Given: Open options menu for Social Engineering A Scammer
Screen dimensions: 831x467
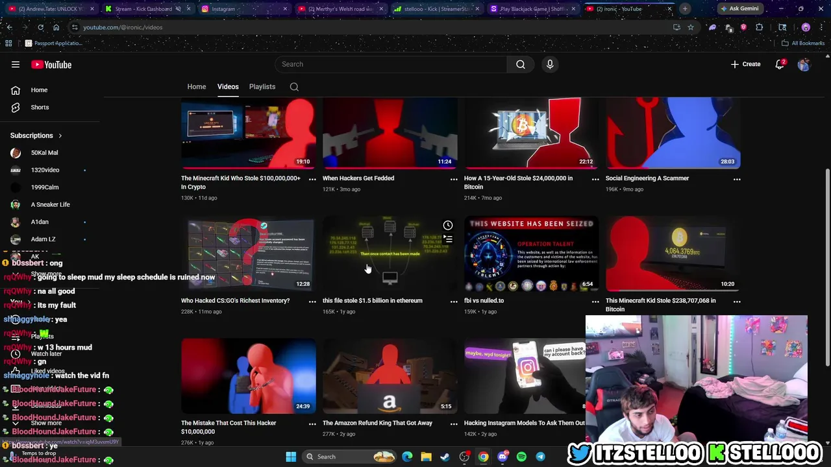Looking at the screenshot, I should click(737, 179).
